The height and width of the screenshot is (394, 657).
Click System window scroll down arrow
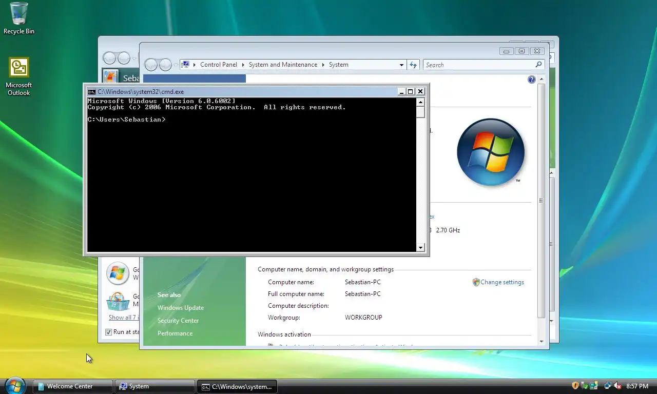pyautogui.click(x=541, y=341)
